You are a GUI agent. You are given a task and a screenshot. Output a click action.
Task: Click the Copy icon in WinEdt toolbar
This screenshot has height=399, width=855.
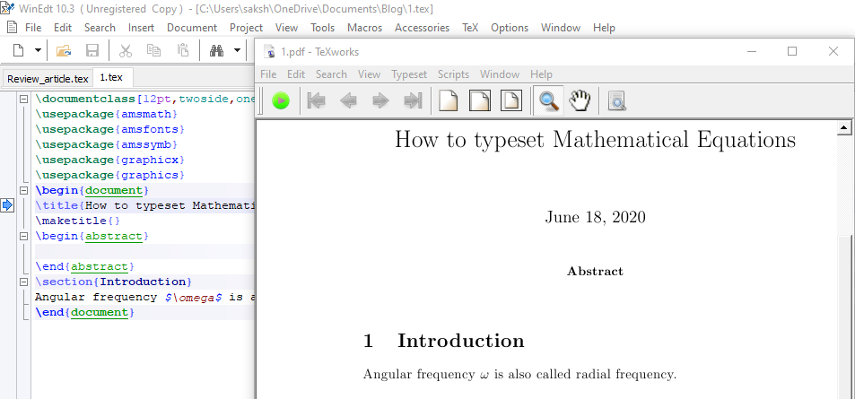(x=153, y=51)
